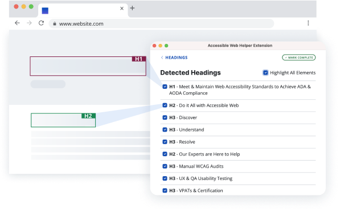Toggle Highlight All Elements checkbox
Screen dimensions: 340x212
click(265, 73)
